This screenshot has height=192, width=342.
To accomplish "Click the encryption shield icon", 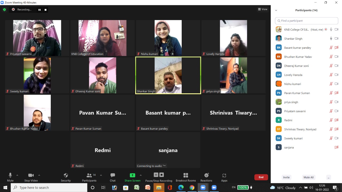I will click(x=4, y=10).
